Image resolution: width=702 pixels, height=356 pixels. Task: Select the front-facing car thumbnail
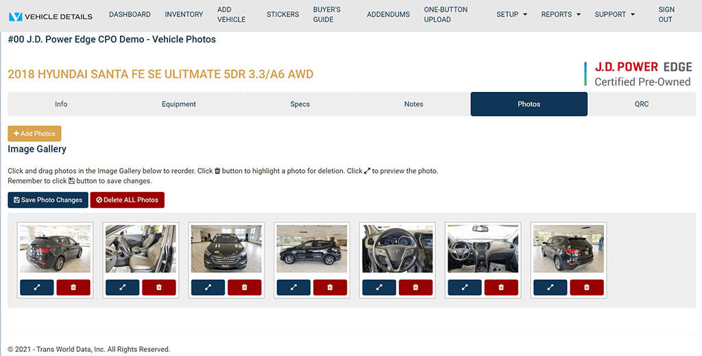226,248
